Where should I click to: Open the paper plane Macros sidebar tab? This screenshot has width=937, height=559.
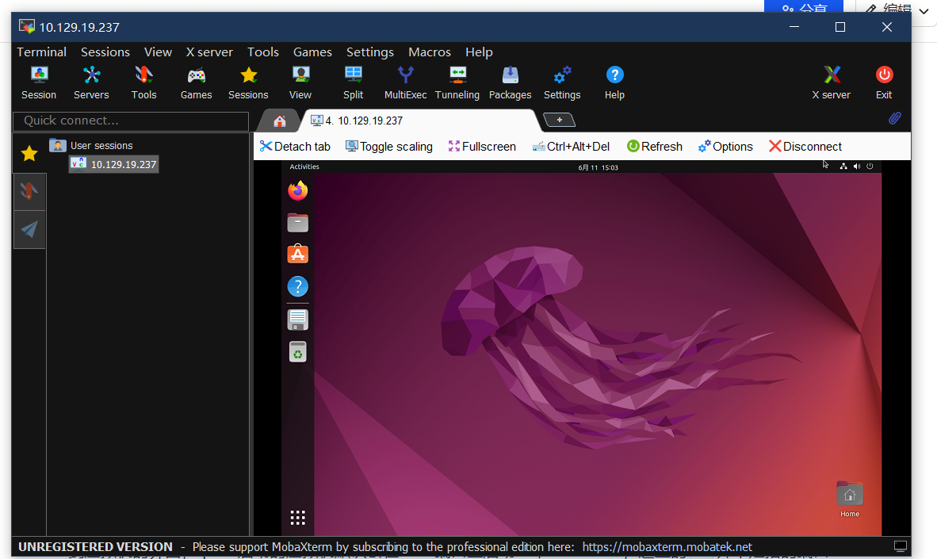[29, 229]
